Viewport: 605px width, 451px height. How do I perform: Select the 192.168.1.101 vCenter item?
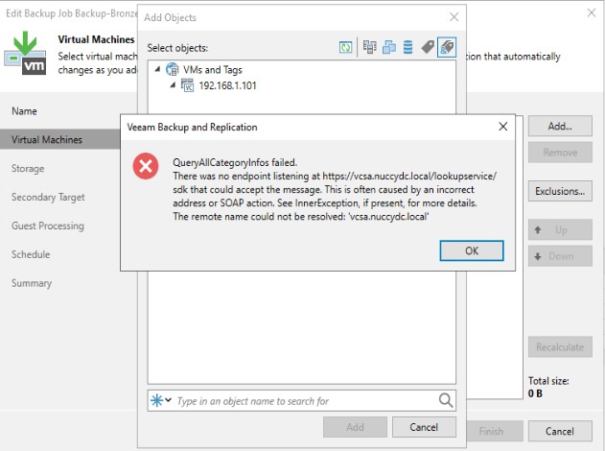[x=227, y=85]
